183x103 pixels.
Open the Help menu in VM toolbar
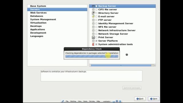98,101
